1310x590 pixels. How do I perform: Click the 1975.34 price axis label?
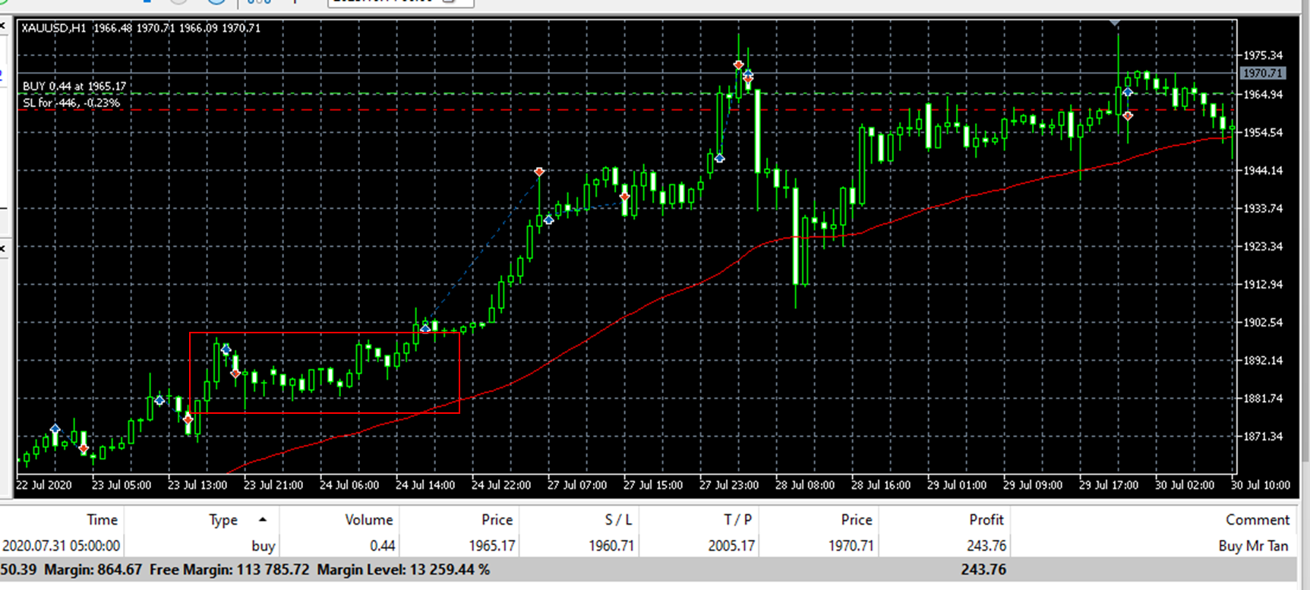(x=1263, y=55)
